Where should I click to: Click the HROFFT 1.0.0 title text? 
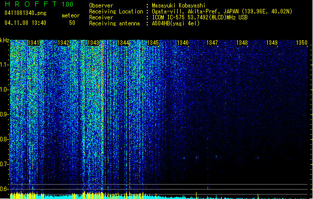[x=39, y=4]
